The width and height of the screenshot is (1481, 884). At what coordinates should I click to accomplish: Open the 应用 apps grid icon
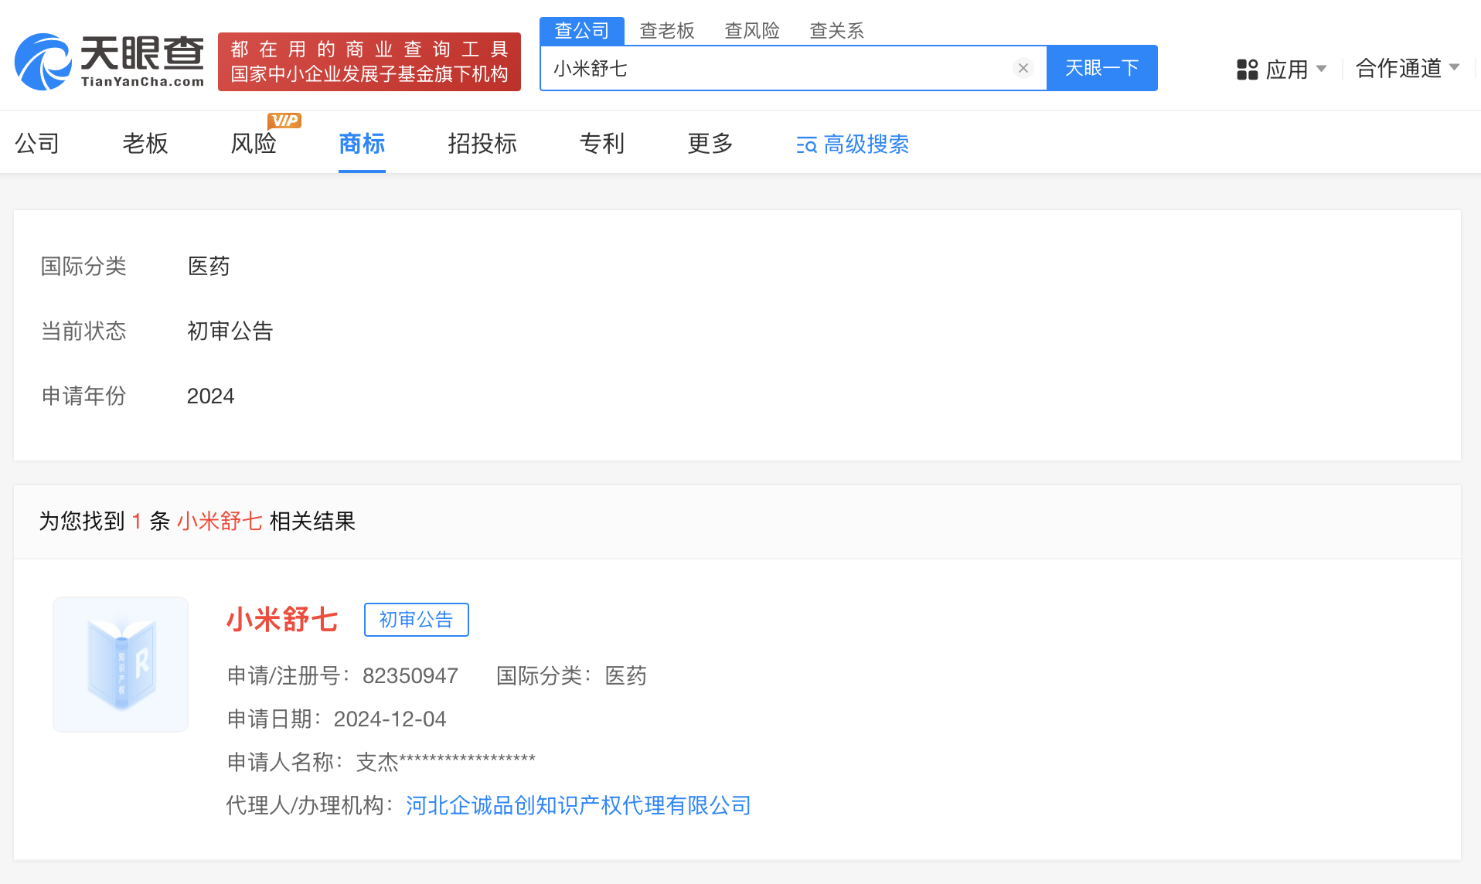click(1248, 70)
